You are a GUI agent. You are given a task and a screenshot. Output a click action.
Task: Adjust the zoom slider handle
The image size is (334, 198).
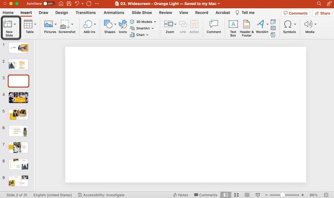[283, 195]
